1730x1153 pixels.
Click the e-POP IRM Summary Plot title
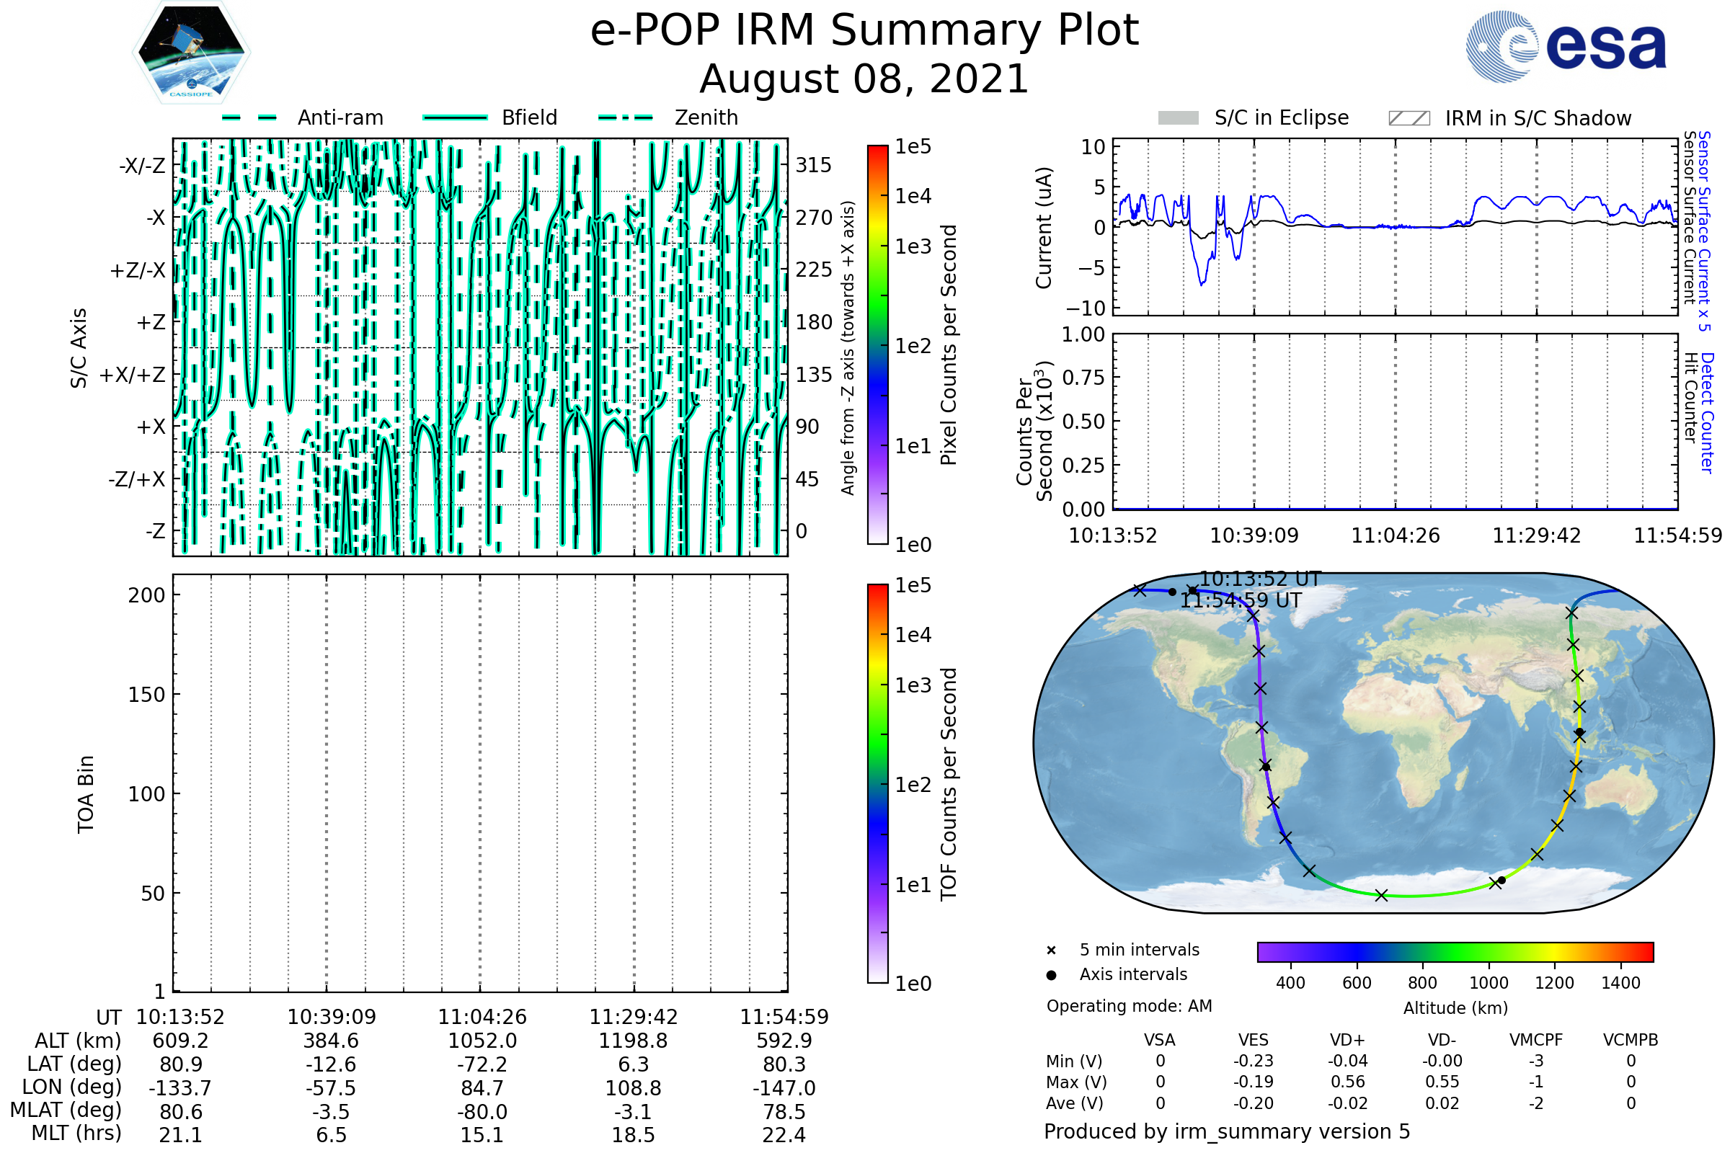pos(864,31)
